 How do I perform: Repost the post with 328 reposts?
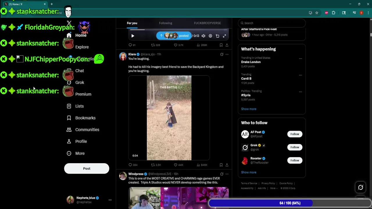pos(155,45)
